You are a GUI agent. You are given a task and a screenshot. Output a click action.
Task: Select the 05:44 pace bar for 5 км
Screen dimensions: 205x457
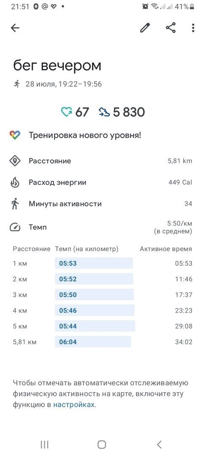[x=95, y=326]
